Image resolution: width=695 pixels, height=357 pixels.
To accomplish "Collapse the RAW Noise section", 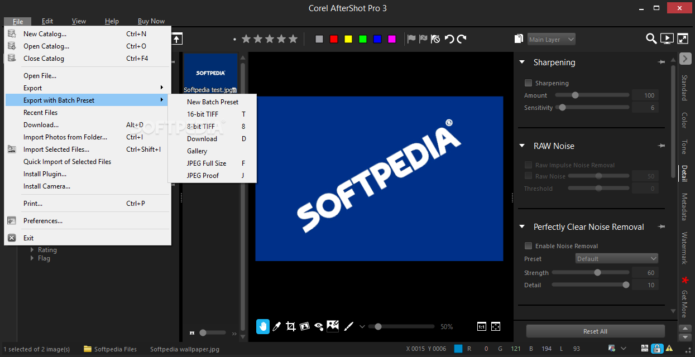I will pyautogui.click(x=522, y=146).
